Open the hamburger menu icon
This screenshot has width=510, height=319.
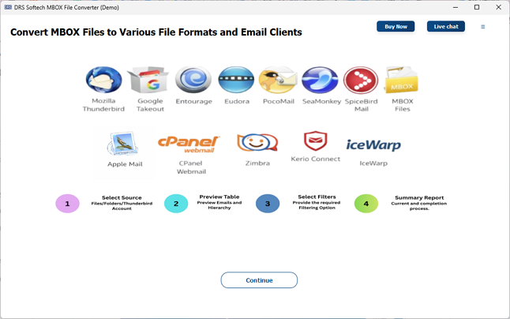(x=483, y=27)
